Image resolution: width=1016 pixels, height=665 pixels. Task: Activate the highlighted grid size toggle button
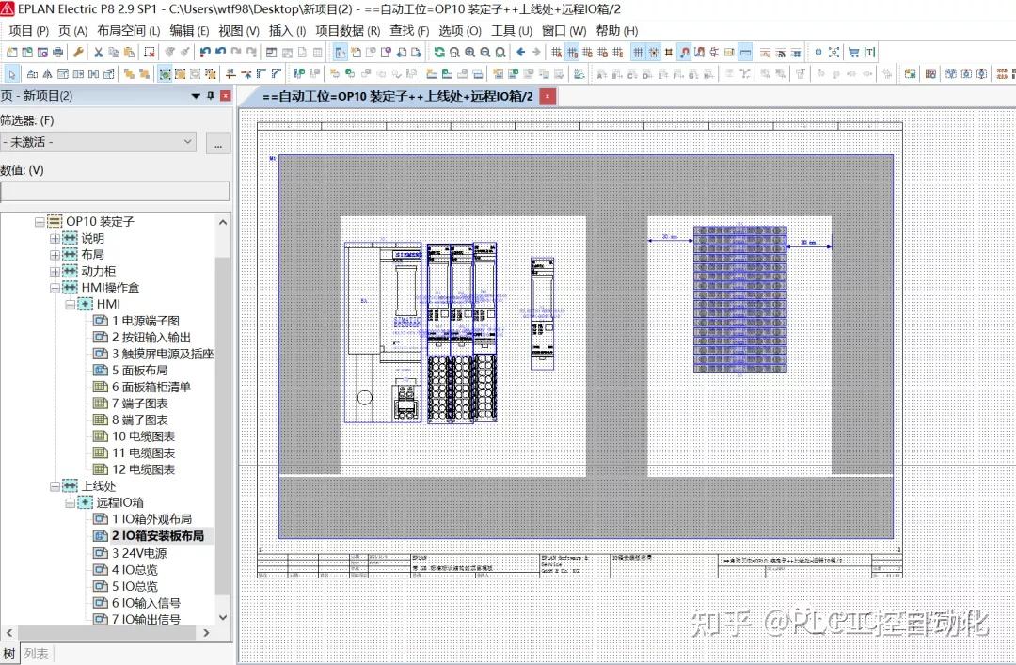click(570, 52)
